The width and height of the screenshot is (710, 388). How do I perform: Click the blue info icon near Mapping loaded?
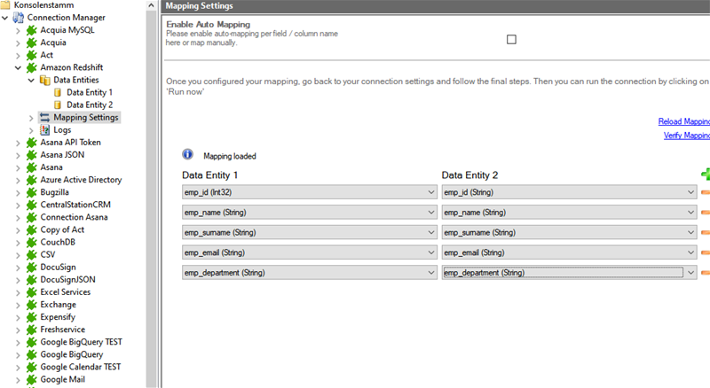click(187, 154)
